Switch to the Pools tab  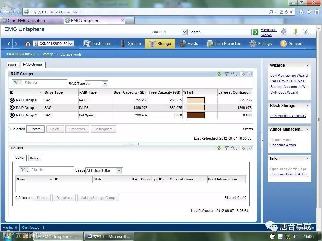12,65
